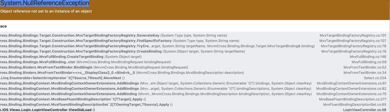390x112 pixels.
Task: Open the GenerateKey stack frame
Action: point(195,35)
